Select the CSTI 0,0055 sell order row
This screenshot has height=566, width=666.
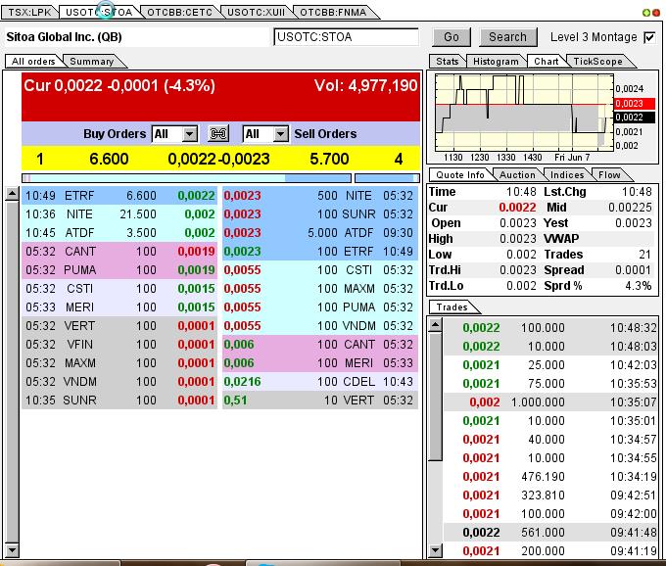[320, 270]
